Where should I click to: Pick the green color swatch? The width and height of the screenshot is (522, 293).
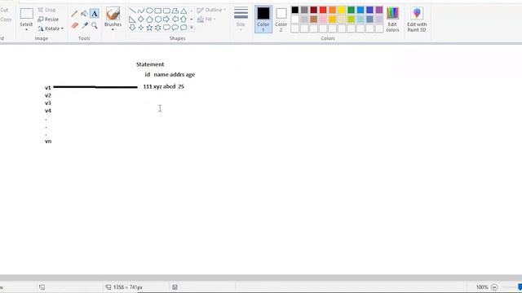(351, 10)
